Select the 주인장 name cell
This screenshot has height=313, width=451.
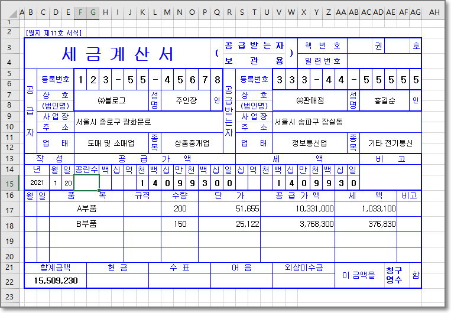point(186,100)
